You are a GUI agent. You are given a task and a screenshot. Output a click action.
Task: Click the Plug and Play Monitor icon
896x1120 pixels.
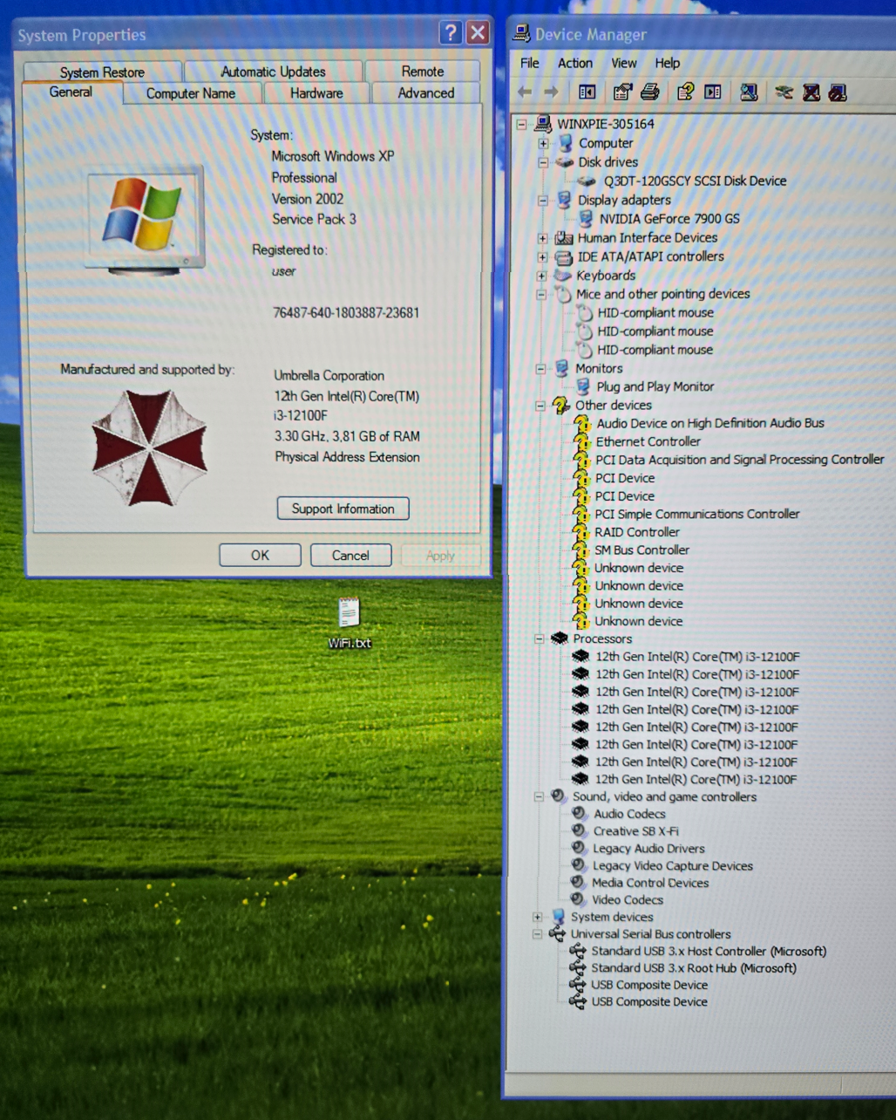coord(584,386)
